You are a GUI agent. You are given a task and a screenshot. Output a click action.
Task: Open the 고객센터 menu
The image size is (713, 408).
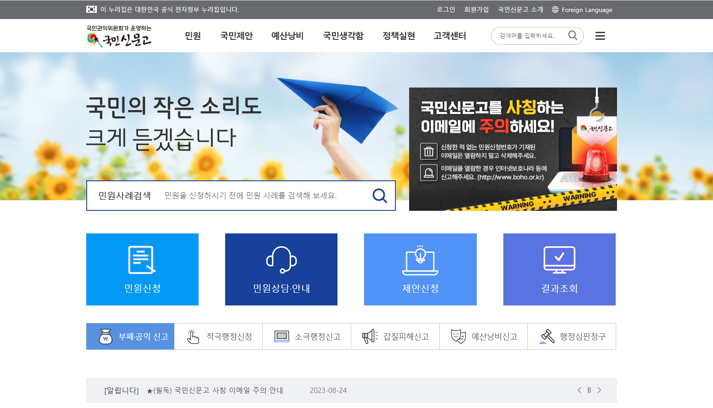pos(450,36)
